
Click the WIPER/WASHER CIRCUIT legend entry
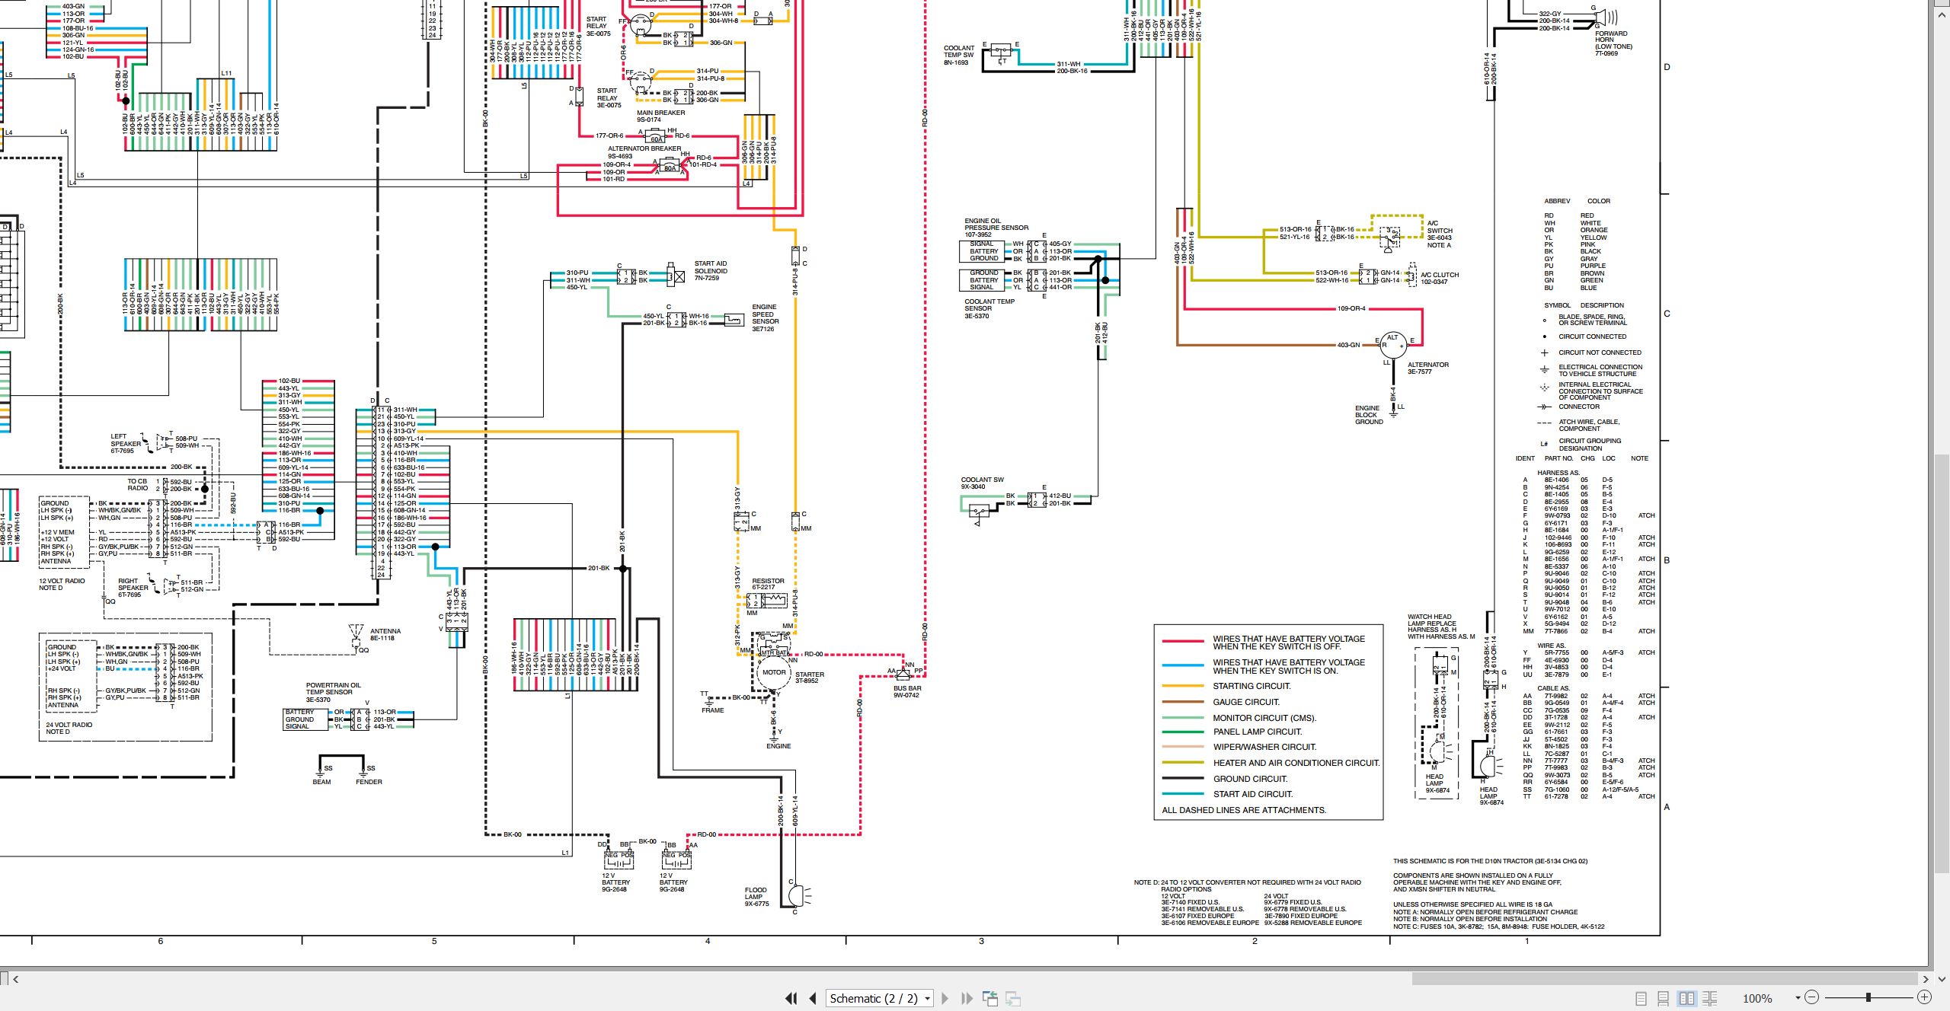pyautogui.click(x=1264, y=747)
